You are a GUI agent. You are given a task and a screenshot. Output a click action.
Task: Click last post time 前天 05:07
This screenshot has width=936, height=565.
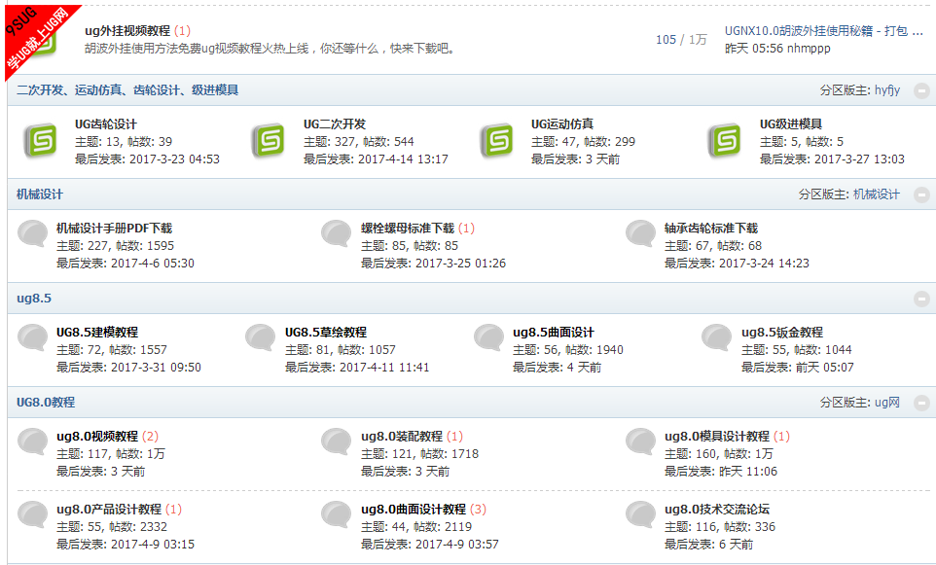pyautogui.click(x=825, y=368)
